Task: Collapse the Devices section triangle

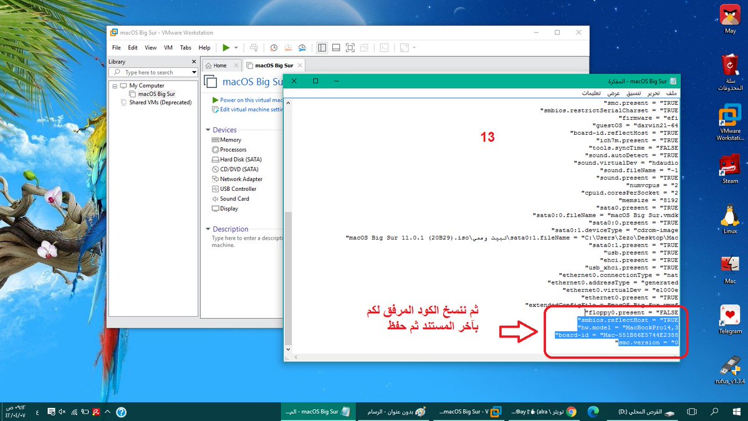Action: click(x=208, y=130)
